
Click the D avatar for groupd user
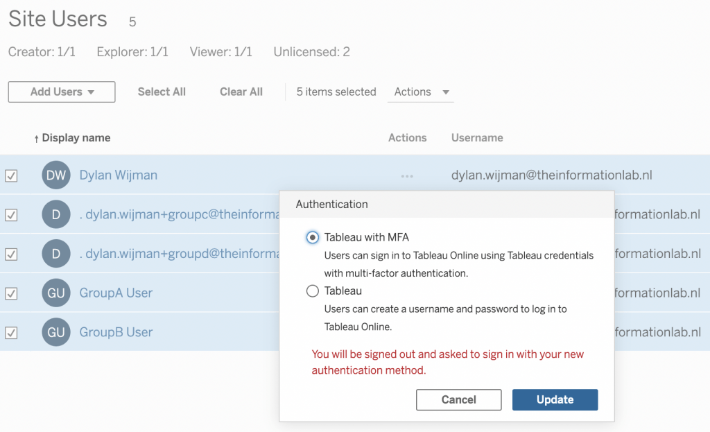click(x=56, y=254)
